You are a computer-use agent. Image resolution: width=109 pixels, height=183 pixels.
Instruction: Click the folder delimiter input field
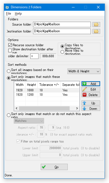(x=34, y=56)
